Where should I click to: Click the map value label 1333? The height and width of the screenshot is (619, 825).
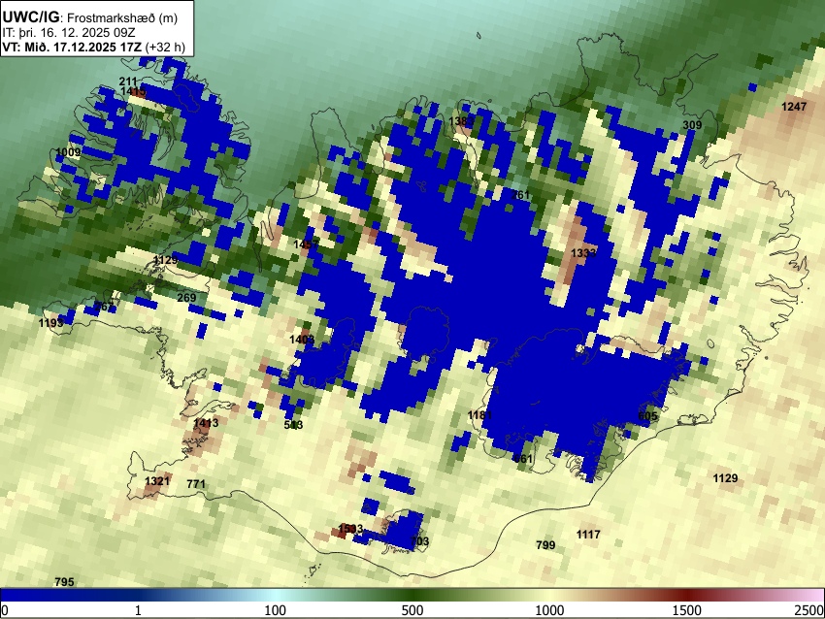point(583,253)
